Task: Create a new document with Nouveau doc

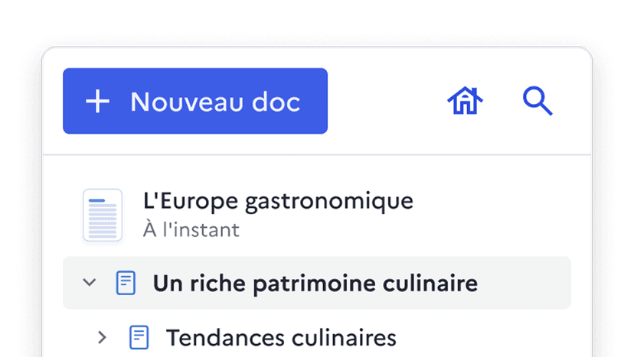Action: [195, 102]
